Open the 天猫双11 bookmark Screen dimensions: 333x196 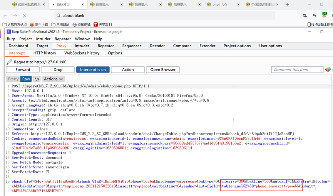click(103, 25)
